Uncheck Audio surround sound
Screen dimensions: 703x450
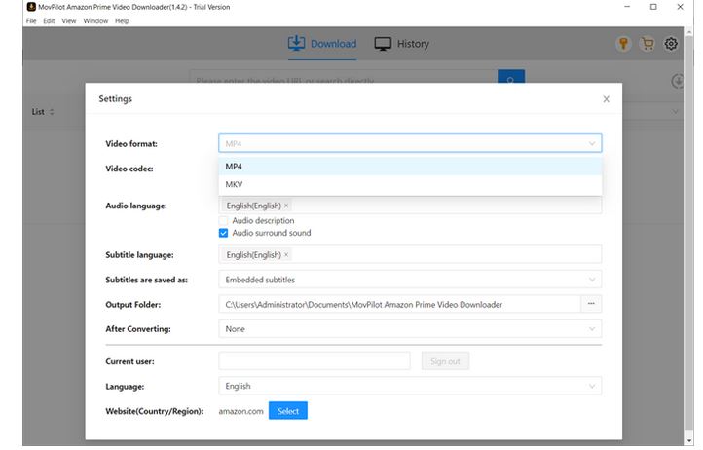[223, 233]
